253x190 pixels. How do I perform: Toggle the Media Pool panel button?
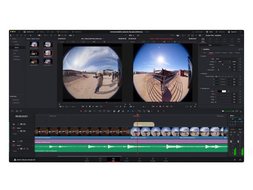click(29, 32)
